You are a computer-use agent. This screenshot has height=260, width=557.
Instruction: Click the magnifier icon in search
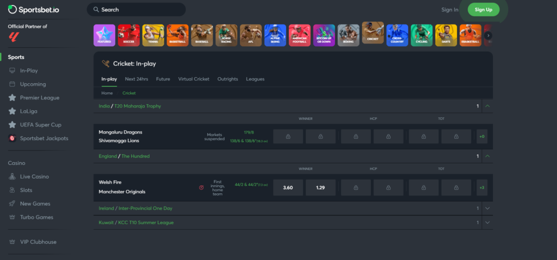tap(96, 10)
